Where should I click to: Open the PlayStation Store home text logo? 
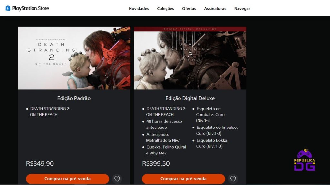click(31, 8)
